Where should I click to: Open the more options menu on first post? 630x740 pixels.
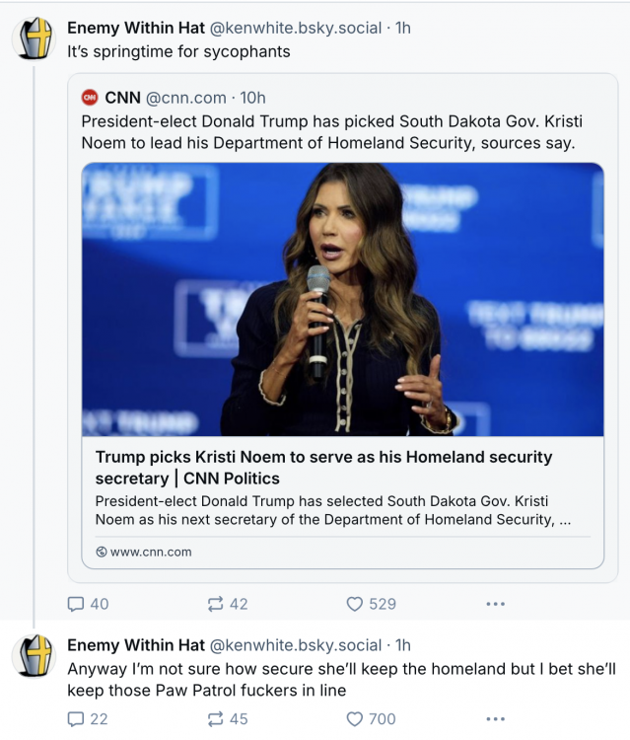pos(495,604)
